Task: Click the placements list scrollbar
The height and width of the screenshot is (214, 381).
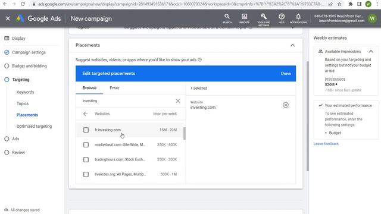Action: click(x=185, y=133)
